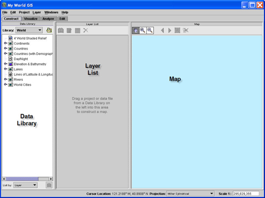Click the layer properties icon in Layer List toolbar
The image size is (265, 198).
tap(69, 31)
